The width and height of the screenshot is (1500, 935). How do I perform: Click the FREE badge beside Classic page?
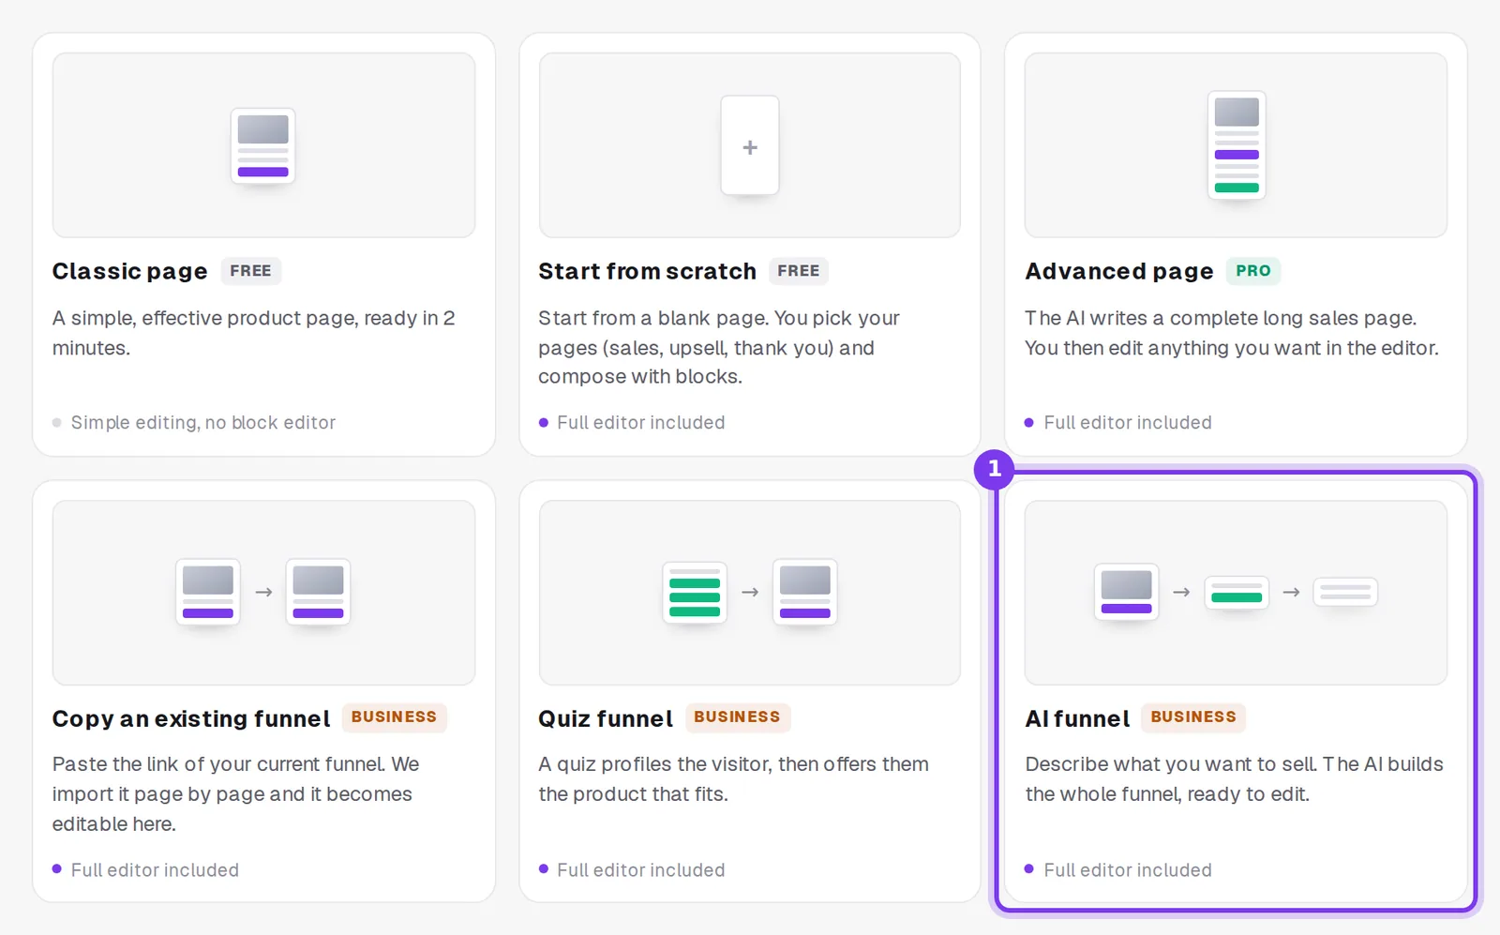(250, 271)
